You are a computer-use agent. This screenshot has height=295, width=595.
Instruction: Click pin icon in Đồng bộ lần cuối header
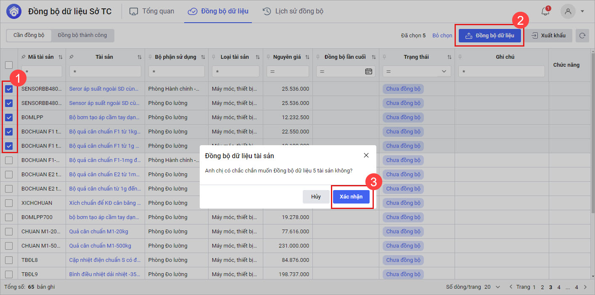[x=319, y=57]
